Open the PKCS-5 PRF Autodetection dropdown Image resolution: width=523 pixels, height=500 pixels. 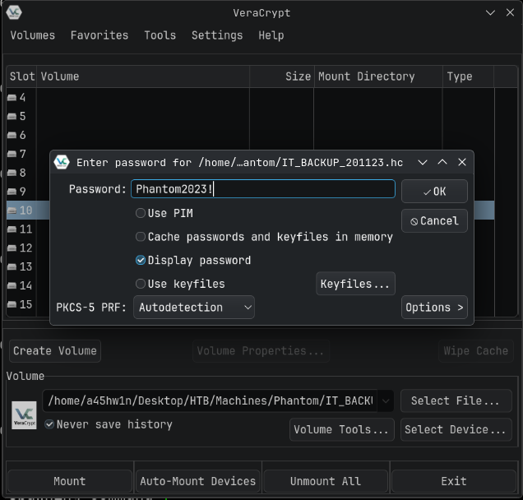point(194,308)
